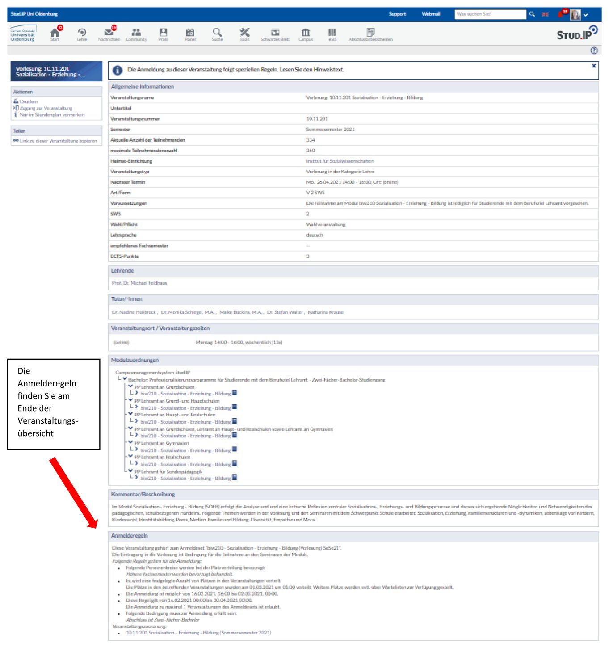Open Institut für Sozialwissenschaften link
The image size is (613, 651).
340,161
